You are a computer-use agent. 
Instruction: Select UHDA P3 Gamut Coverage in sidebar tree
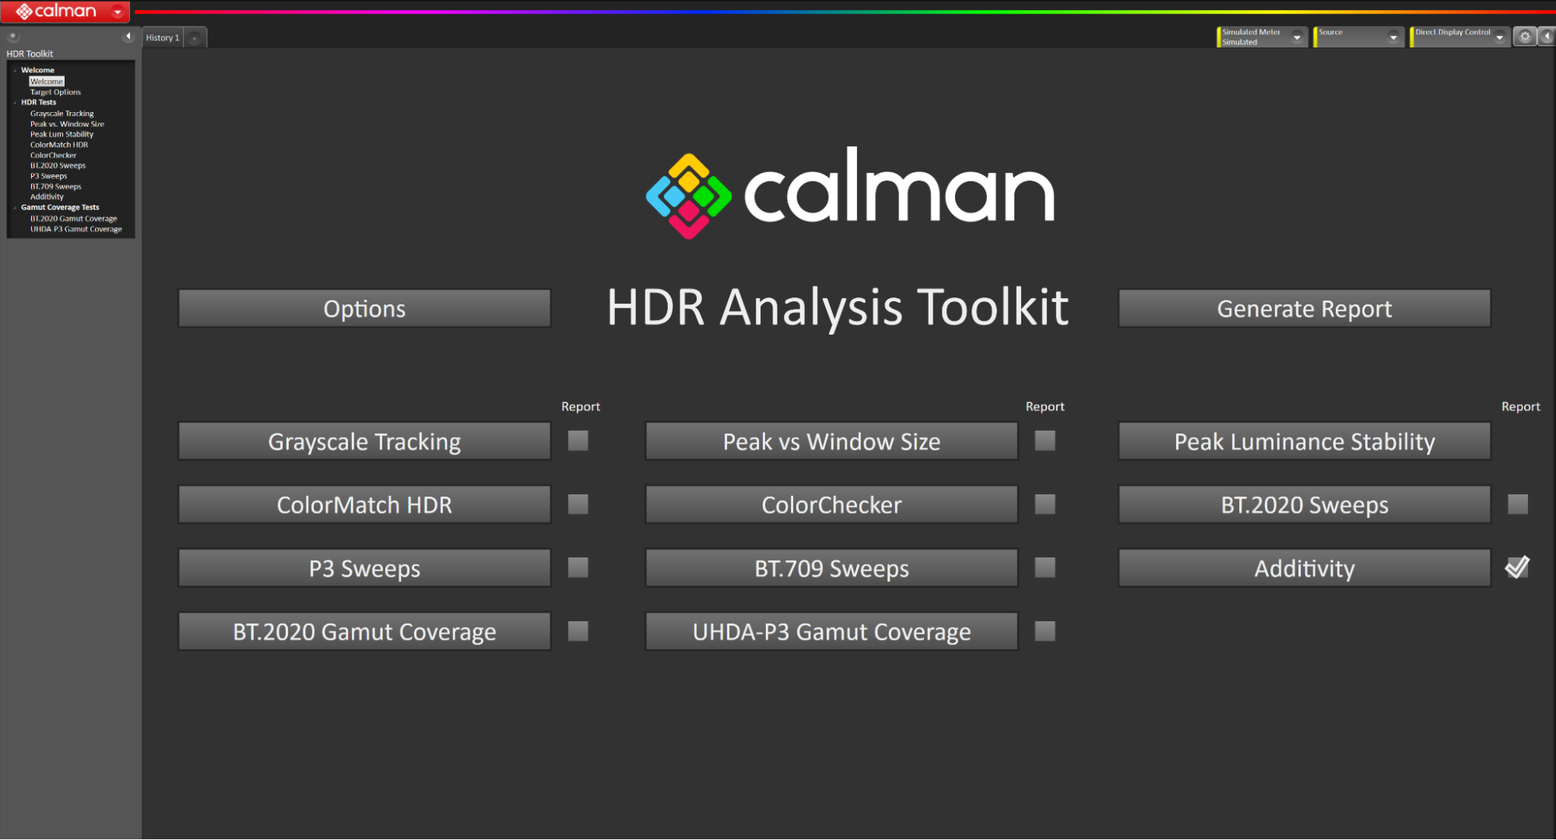[76, 230]
